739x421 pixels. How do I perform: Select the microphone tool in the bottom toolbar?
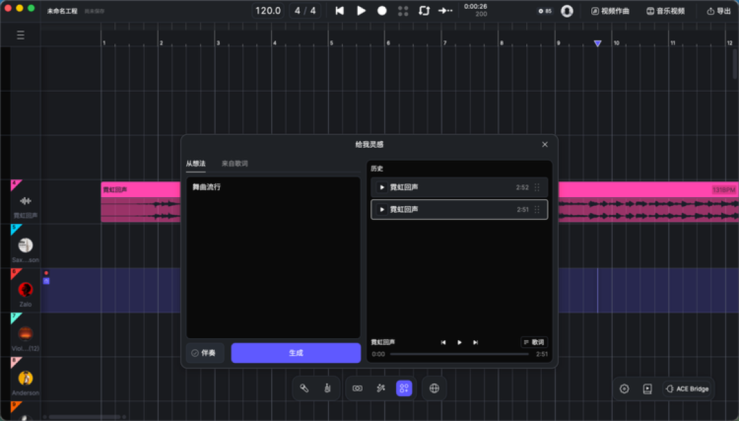coord(304,388)
